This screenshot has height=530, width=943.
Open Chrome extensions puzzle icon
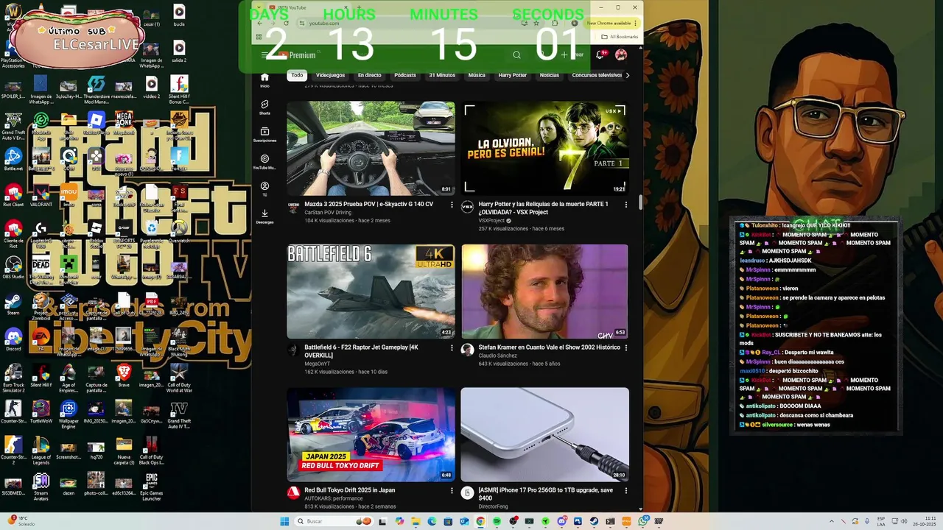coord(555,23)
